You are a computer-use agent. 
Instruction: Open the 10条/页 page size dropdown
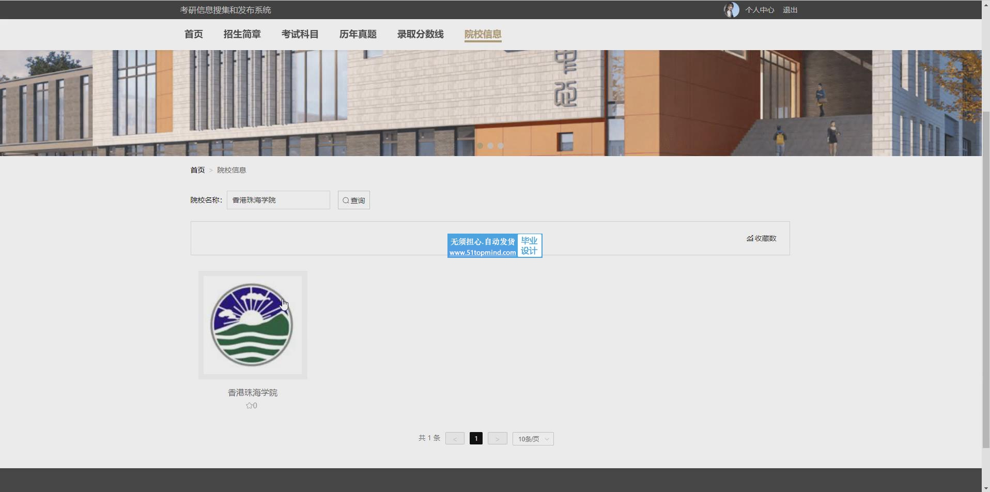click(x=533, y=439)
